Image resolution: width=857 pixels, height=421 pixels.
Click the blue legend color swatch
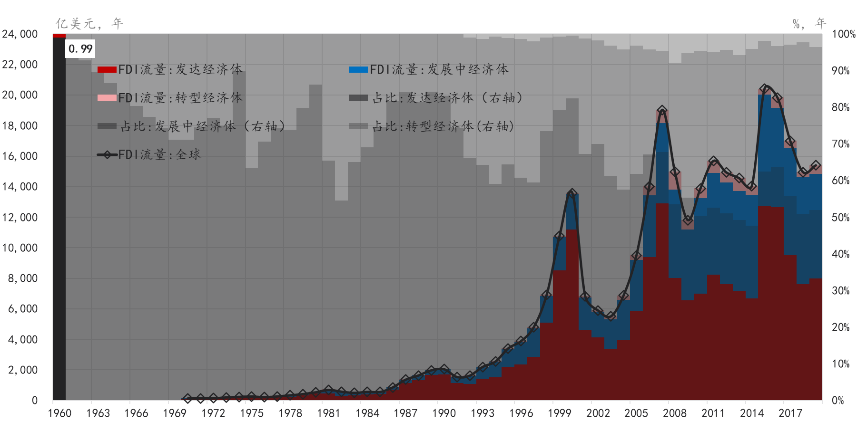tap(358, 69)
